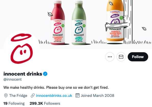Viewport: 152px width, 107px height.
Task: Click the orange mangoes smoothie bottle
Action: 115,20
